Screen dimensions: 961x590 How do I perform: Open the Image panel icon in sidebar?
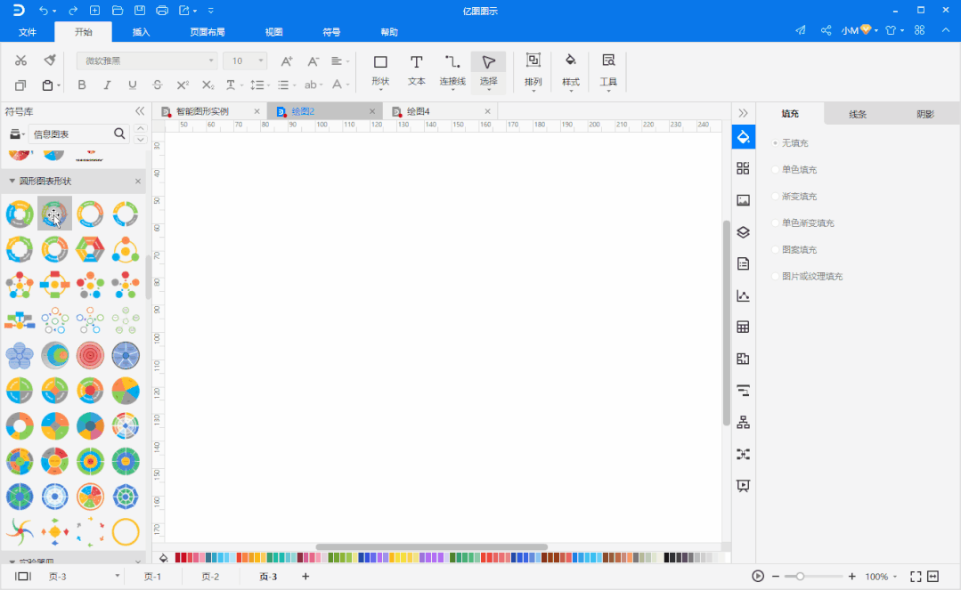coord(743,200)
